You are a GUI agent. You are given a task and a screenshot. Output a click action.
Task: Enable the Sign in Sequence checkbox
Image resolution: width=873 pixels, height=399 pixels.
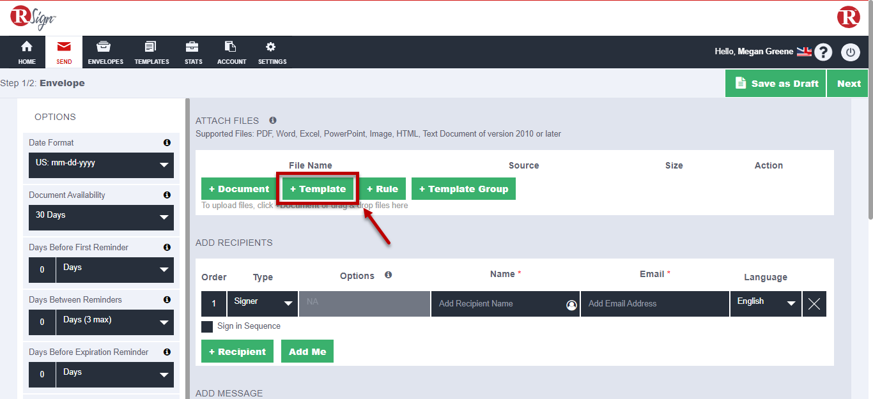pos(207,327)
